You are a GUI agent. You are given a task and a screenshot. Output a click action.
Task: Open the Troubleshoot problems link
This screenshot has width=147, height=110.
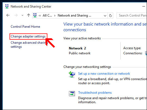pos(95,93)
